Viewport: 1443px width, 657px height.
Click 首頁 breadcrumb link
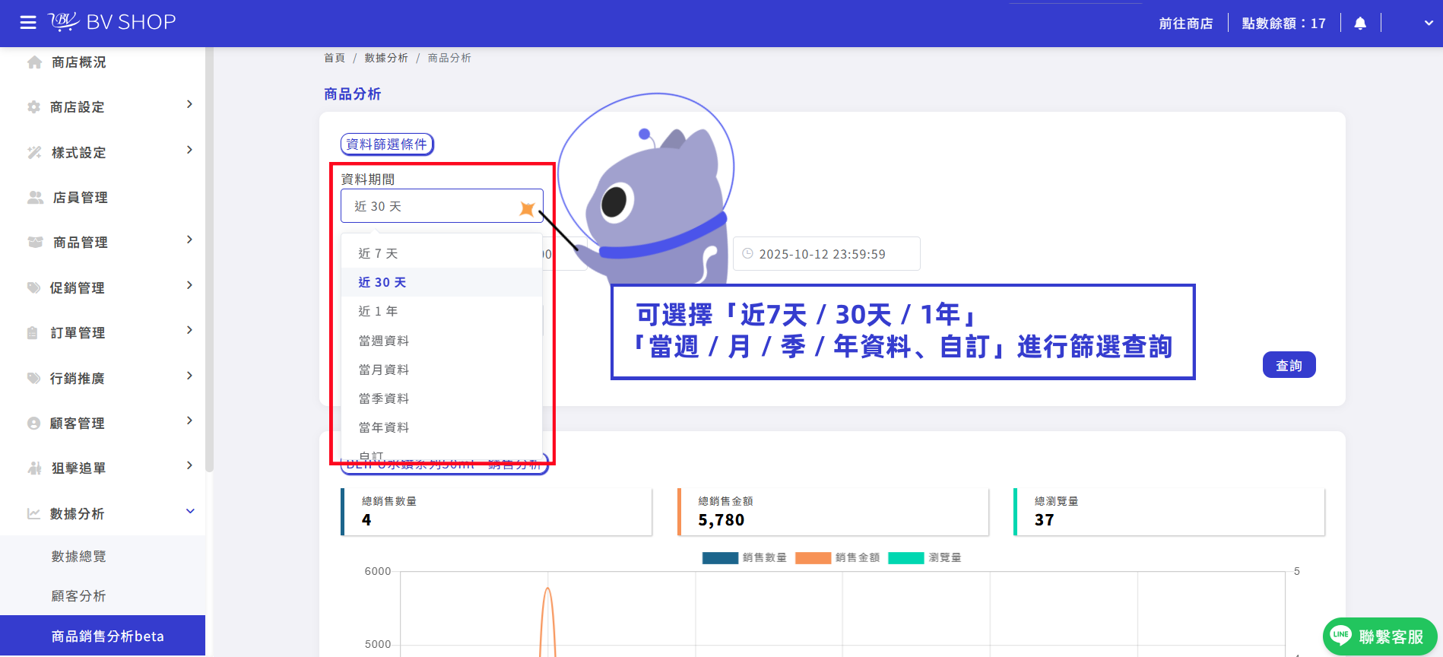[x=335, y=58]
